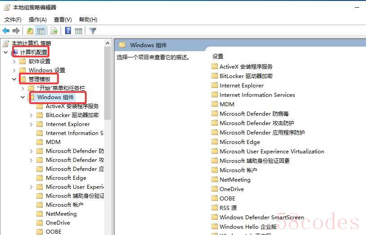The width and height of the screenshot is (366, 235).
Task: Minimize the 本地组策略编辑器 window
Action: (x=357, y=8)
